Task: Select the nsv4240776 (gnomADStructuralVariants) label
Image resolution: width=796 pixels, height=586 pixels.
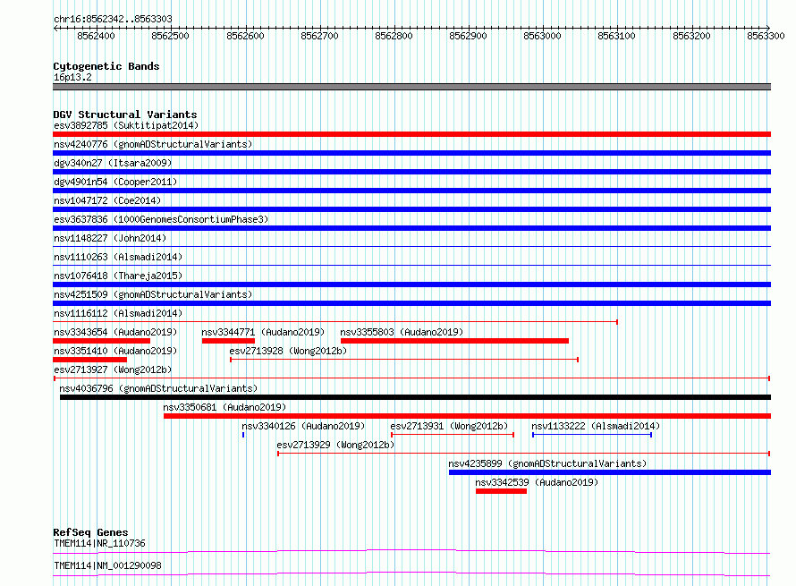Action: pyautogui.click(x=153, y=144)
